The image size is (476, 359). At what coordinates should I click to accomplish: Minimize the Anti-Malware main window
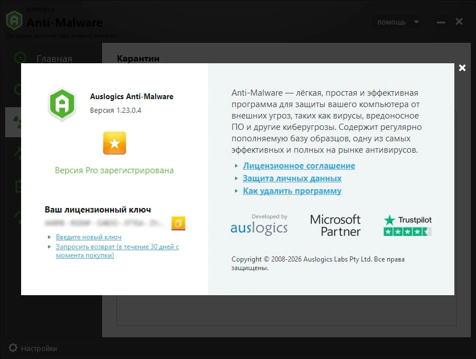click(x=441, y=22)
